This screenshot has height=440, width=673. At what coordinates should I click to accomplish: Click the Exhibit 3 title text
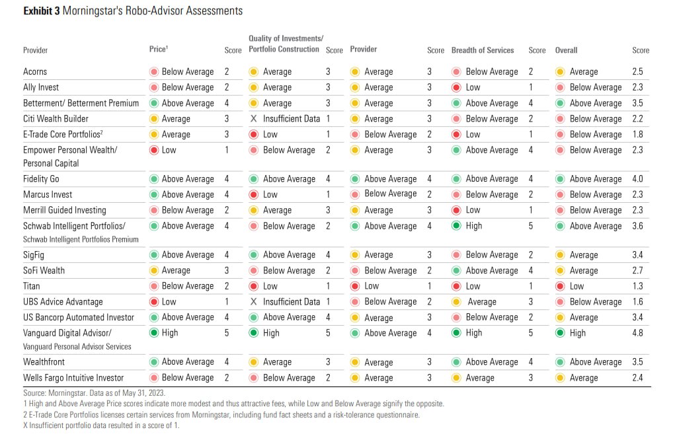tap(133, 11)
